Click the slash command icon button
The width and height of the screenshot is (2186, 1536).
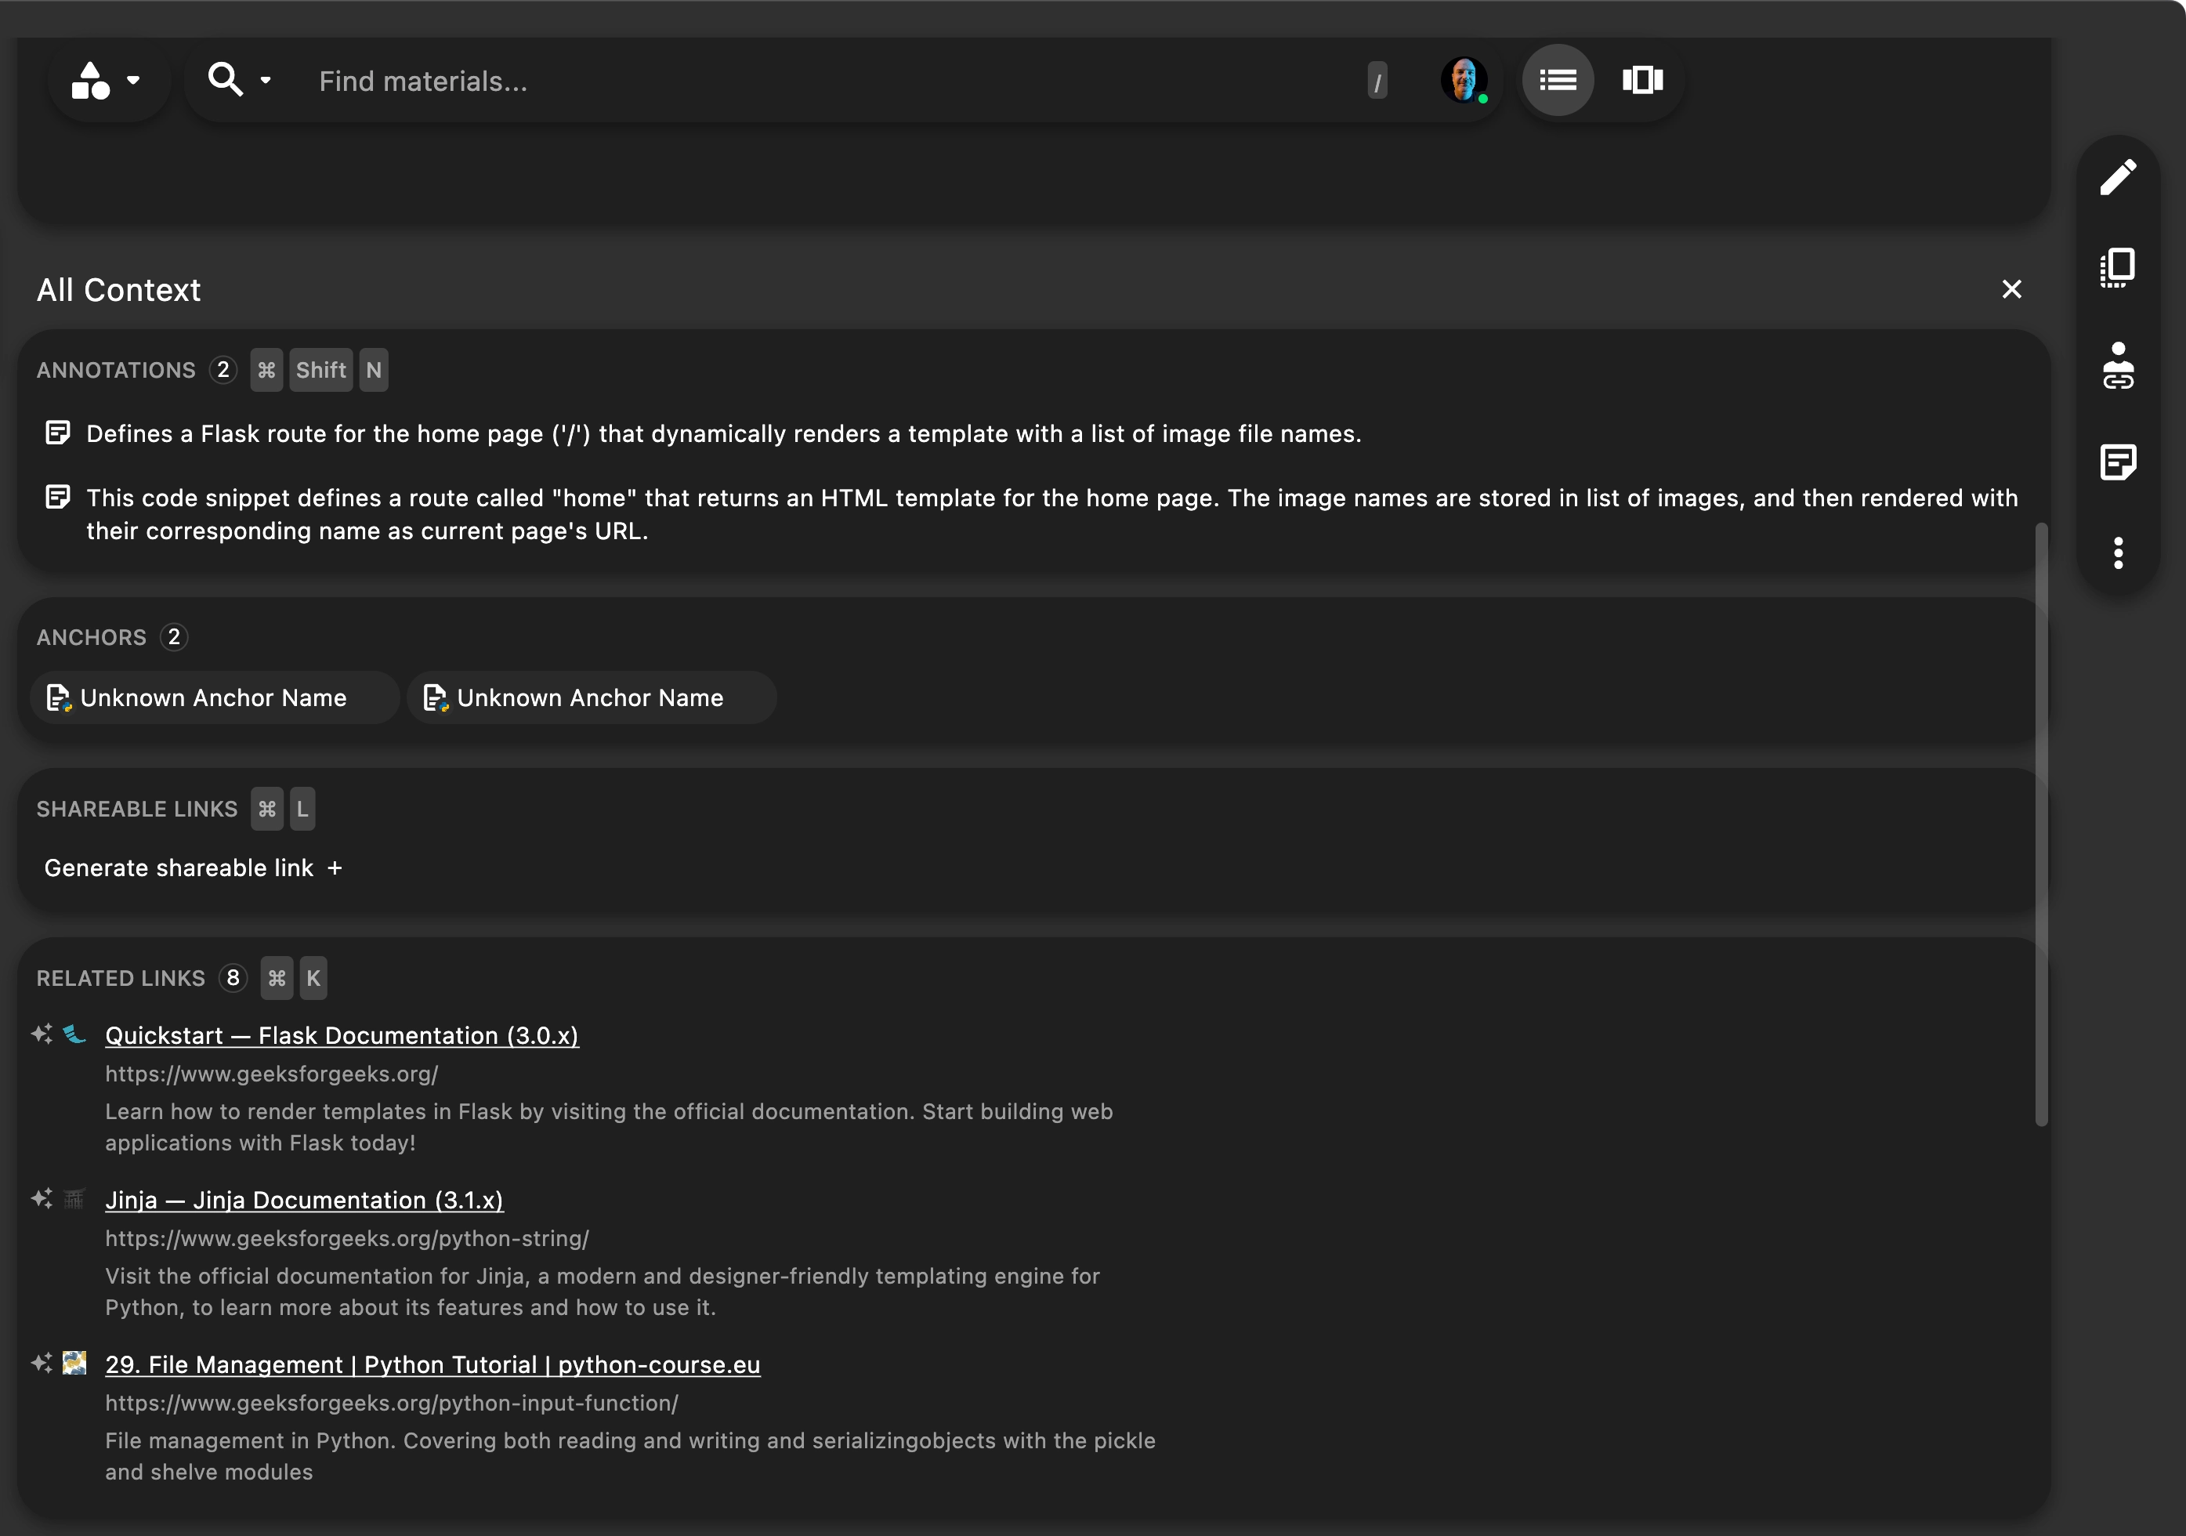(x=1377, y=78)
